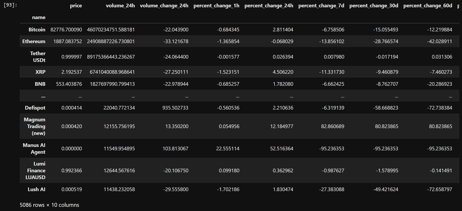462x211 pixels.
Task: Click Manus AI Agent 1h change 22.555114
Action: [x=228, y=149]
